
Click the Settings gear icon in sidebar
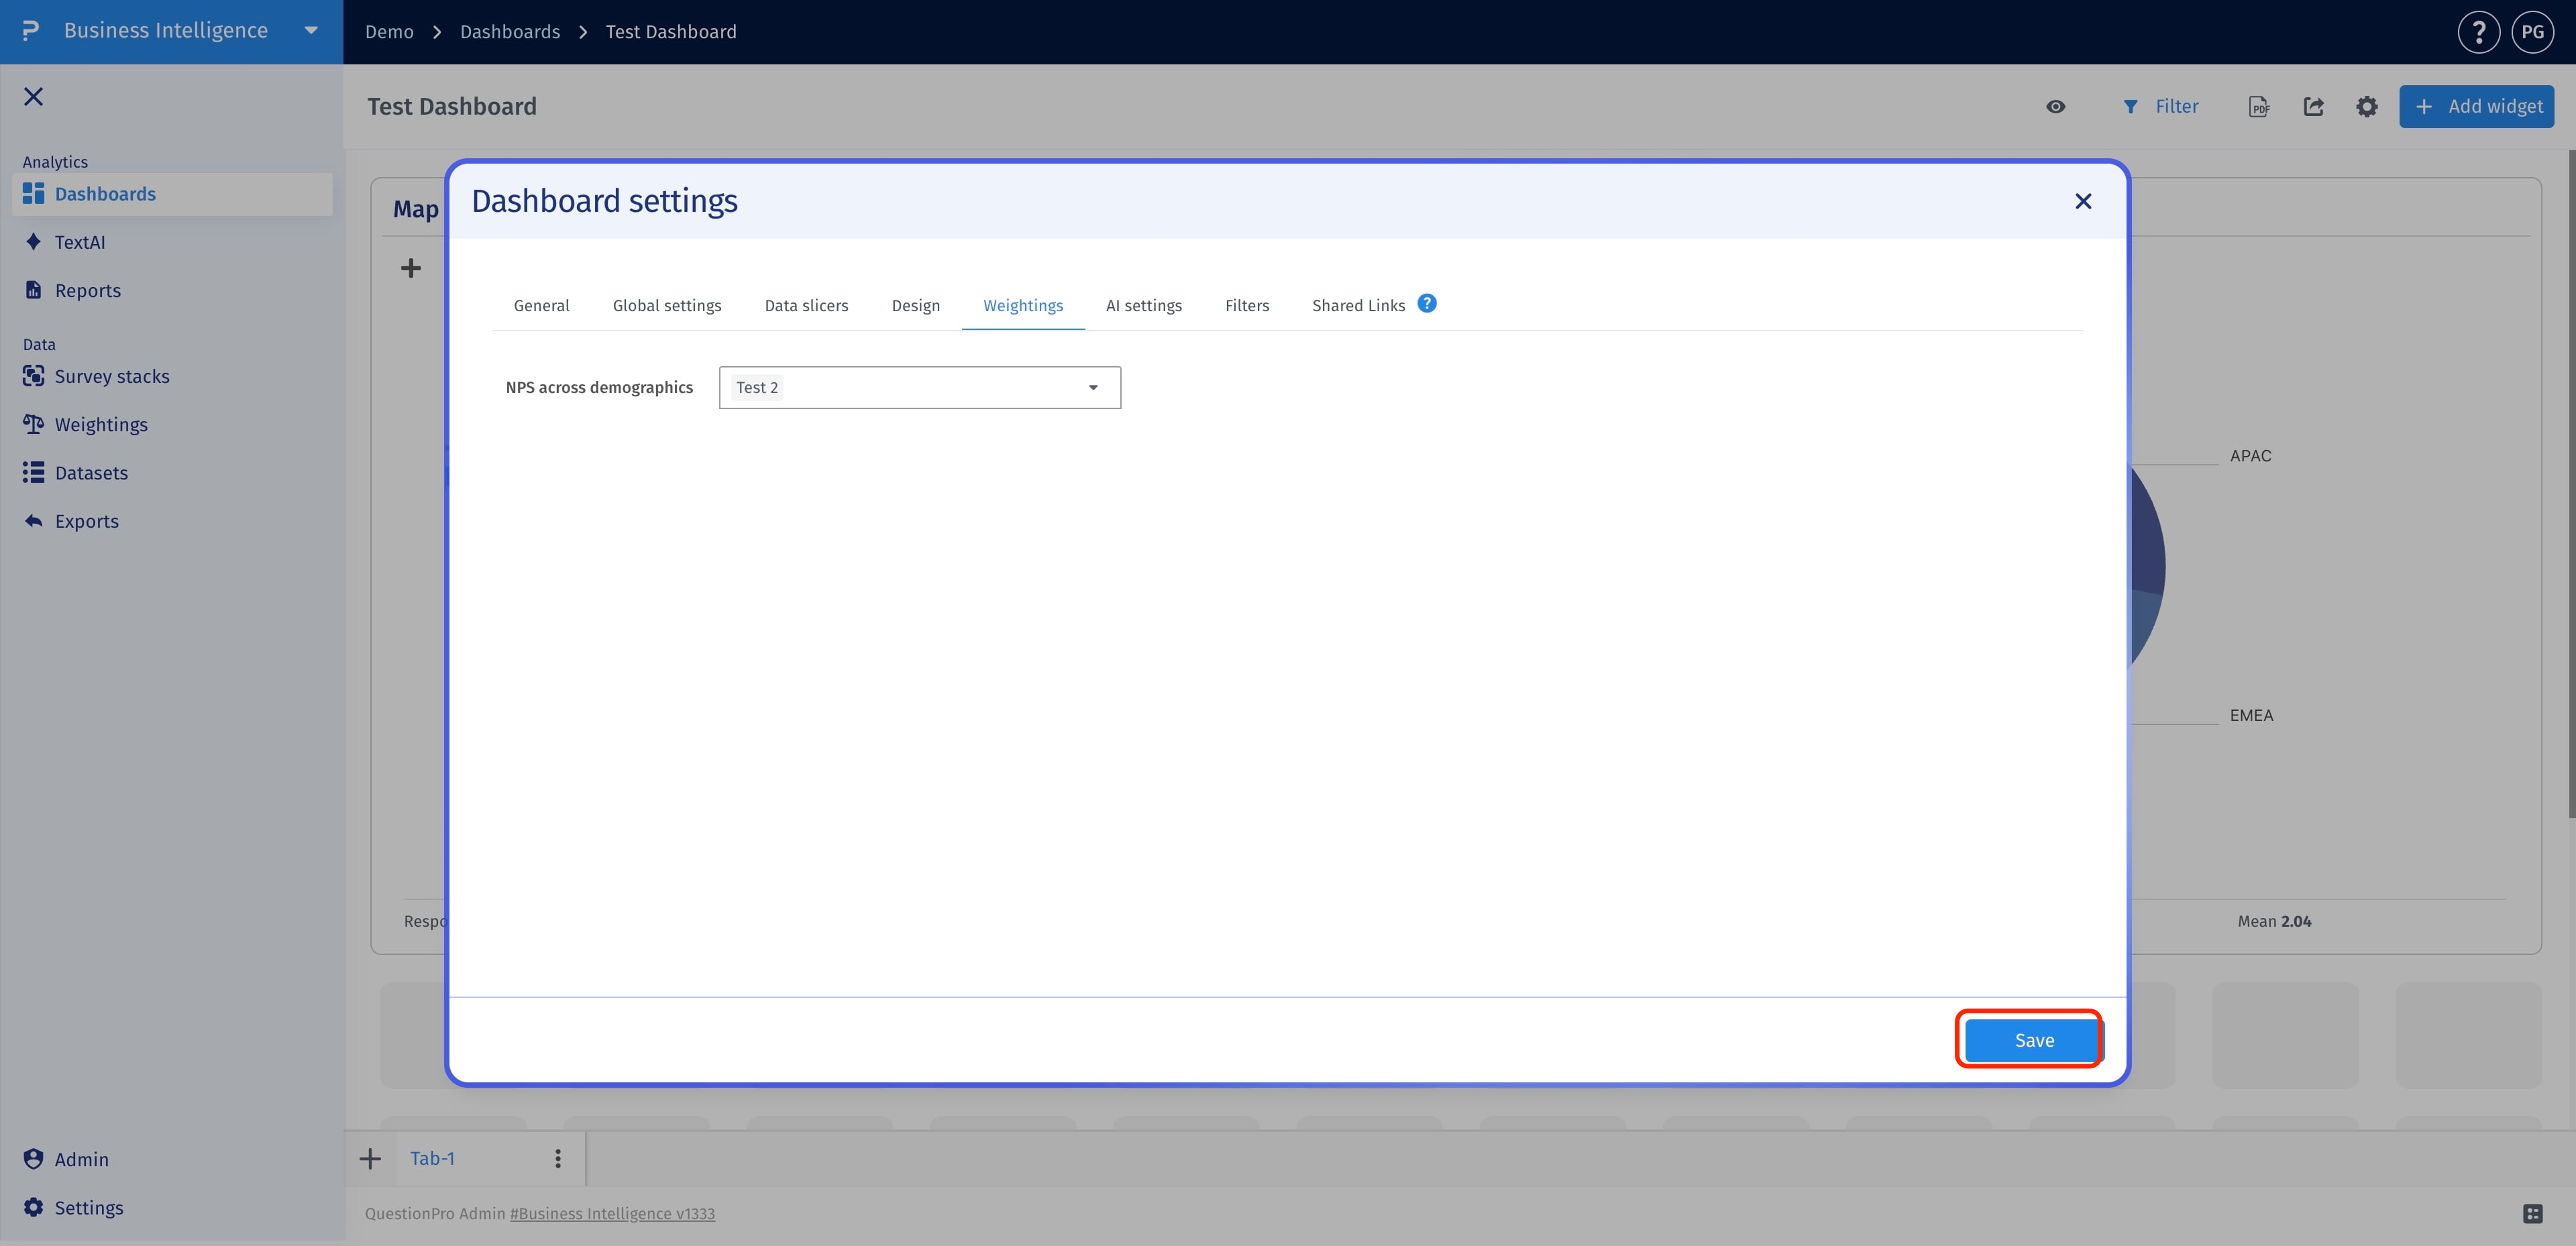[x=33, y=1207]
